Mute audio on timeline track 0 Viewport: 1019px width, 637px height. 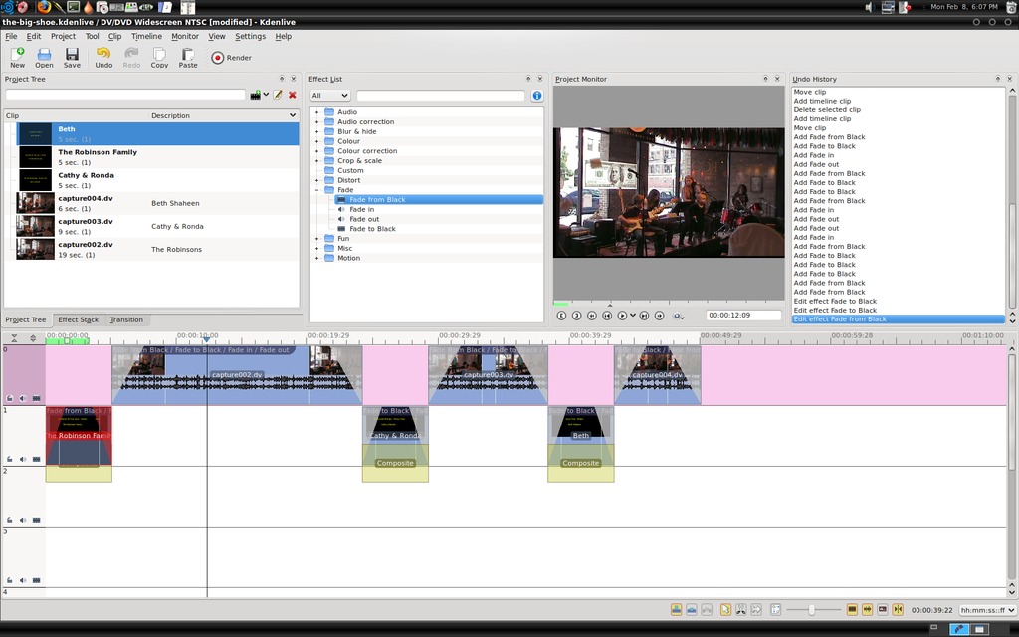(x=22, y=399)
